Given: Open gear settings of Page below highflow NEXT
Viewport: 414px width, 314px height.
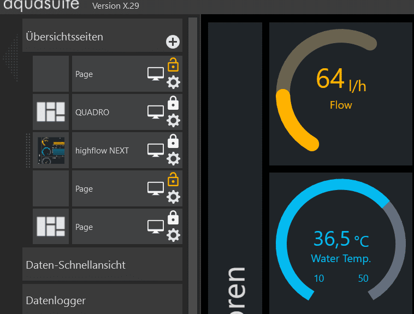Looking at the screenshot, I should [x=173, y=197].
